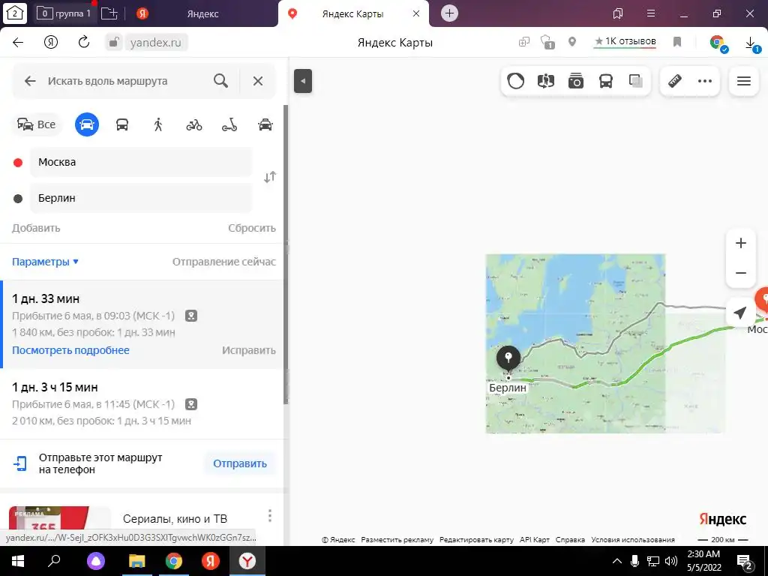Image resolution: width=768 pixels, height=576 pixels.
Task: Select public transport bus route mode
Action: [122, 124]
